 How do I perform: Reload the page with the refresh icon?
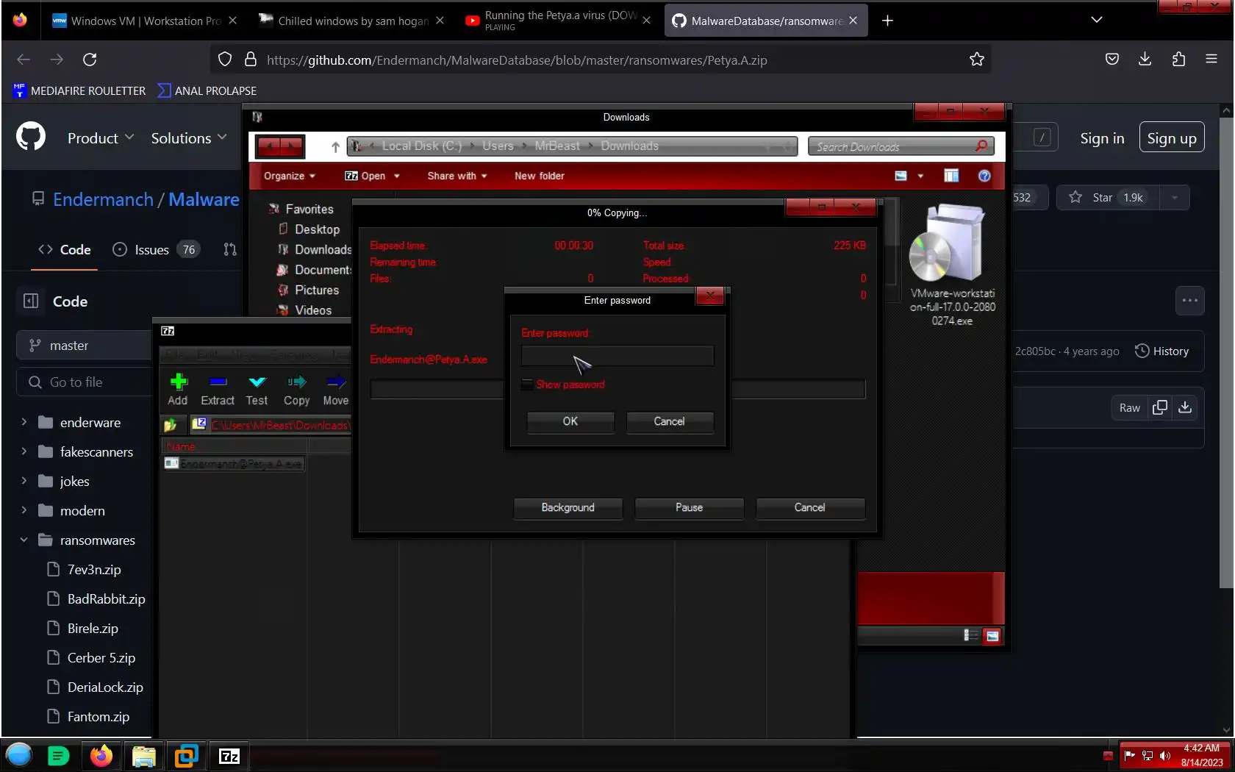pos(90,60)
